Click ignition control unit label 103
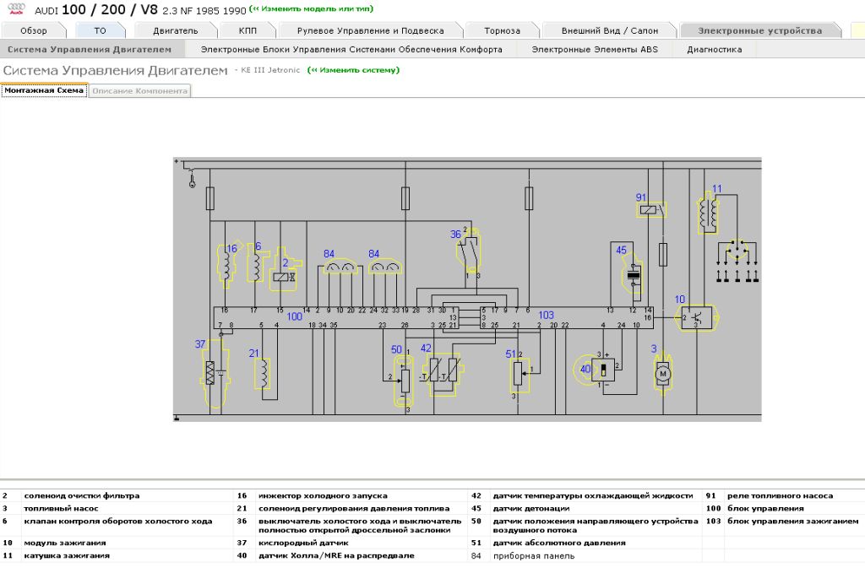Image resolution: width=865 pixels, height=573 pixels. pos(547,315)
